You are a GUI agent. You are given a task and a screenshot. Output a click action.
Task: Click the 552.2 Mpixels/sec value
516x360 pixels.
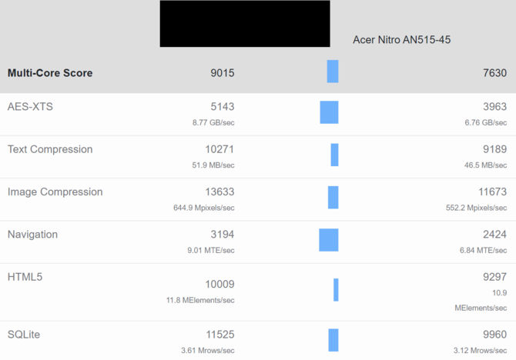coord(476,208)
